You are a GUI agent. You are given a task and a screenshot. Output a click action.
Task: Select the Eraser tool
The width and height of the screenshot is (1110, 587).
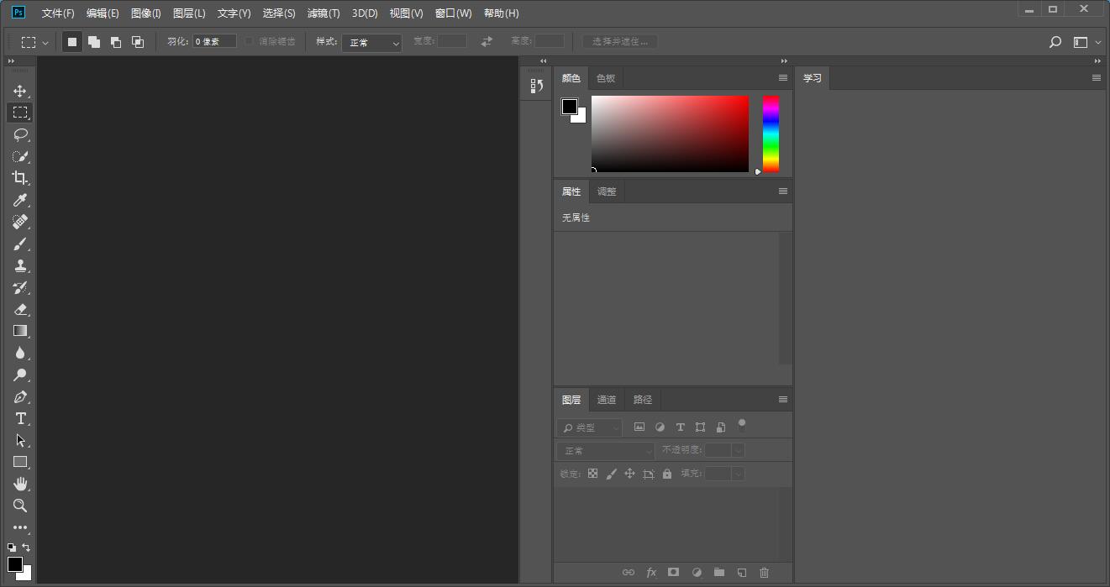(x=20, y=309)
